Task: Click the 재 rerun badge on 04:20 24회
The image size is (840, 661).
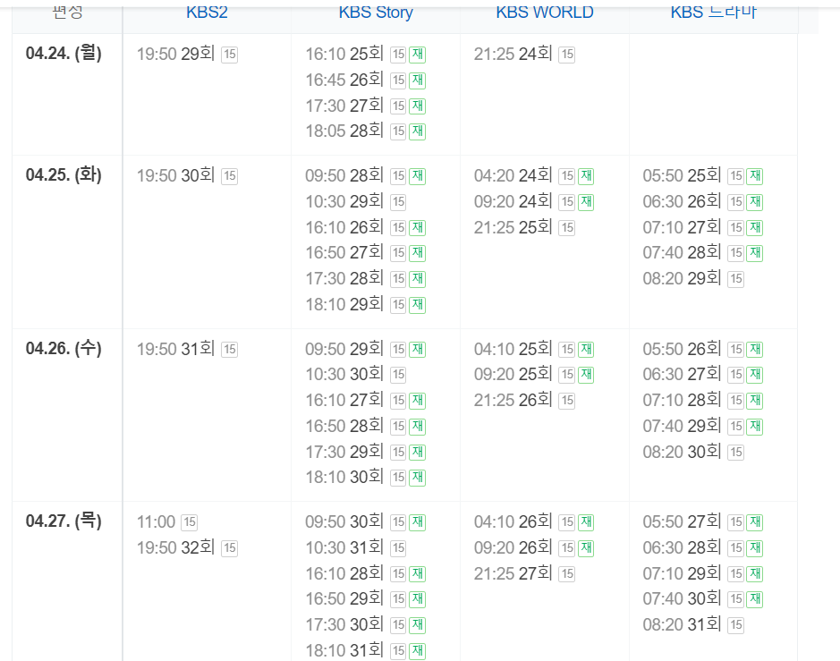Action: [586, 176]
